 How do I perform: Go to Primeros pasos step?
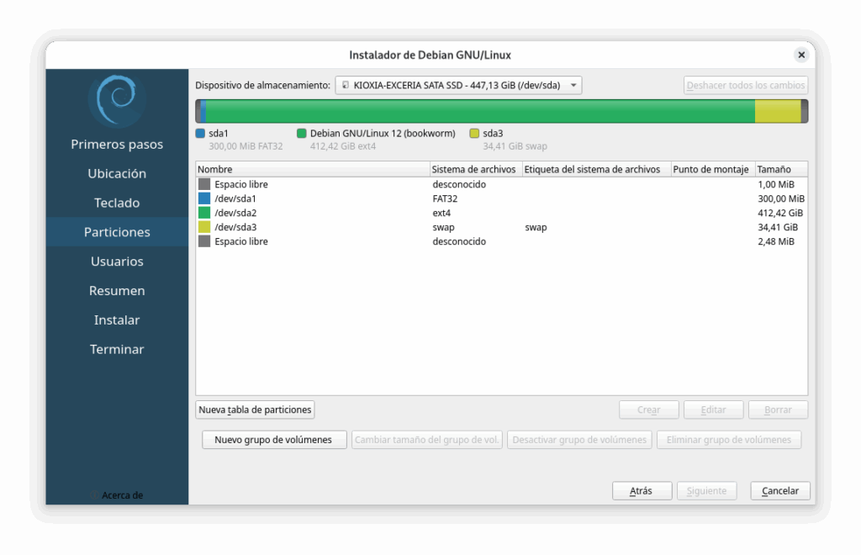tap(117, 145)
